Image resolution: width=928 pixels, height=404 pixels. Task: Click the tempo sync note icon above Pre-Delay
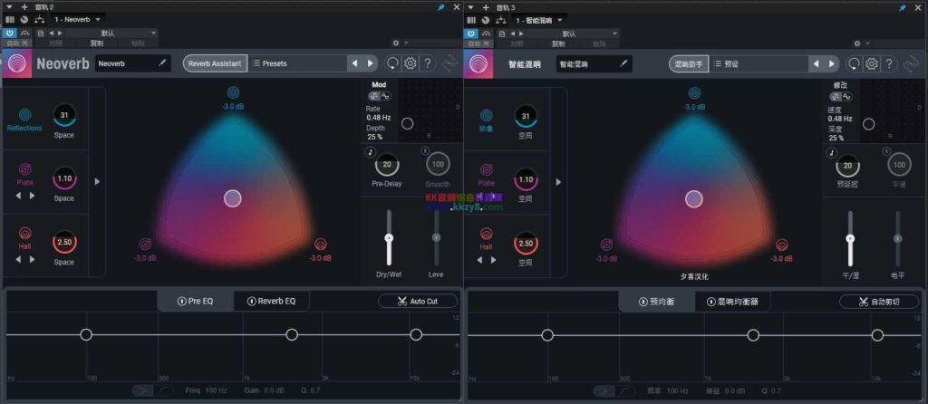(371, 152)
